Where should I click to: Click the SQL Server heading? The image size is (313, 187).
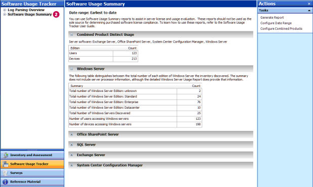coord(86,145)
